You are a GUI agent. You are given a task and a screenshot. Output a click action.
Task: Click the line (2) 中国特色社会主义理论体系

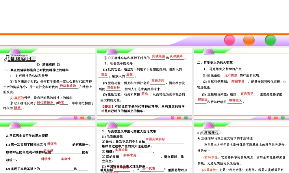(123, 166)
